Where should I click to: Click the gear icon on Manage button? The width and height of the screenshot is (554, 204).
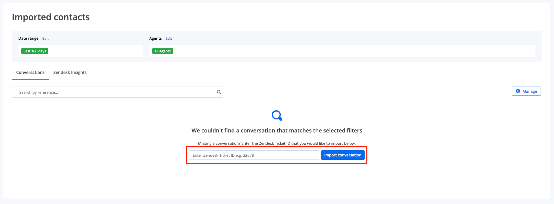518,91
